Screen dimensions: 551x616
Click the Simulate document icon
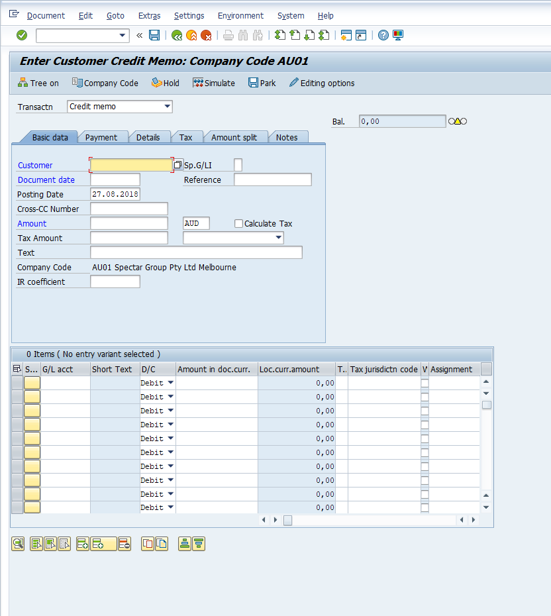coord(213,83)
